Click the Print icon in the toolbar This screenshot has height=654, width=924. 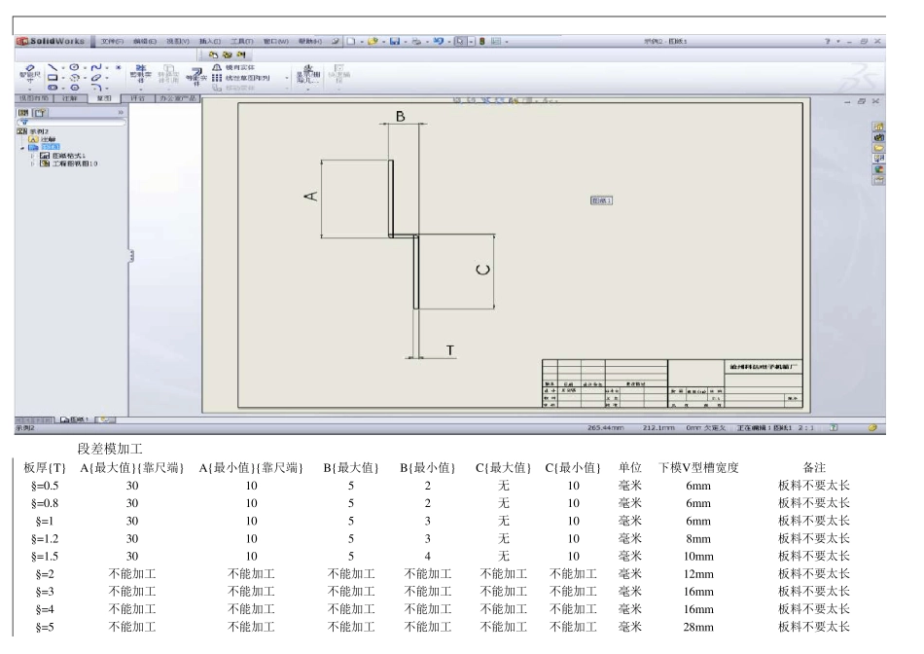coord(417,43)
